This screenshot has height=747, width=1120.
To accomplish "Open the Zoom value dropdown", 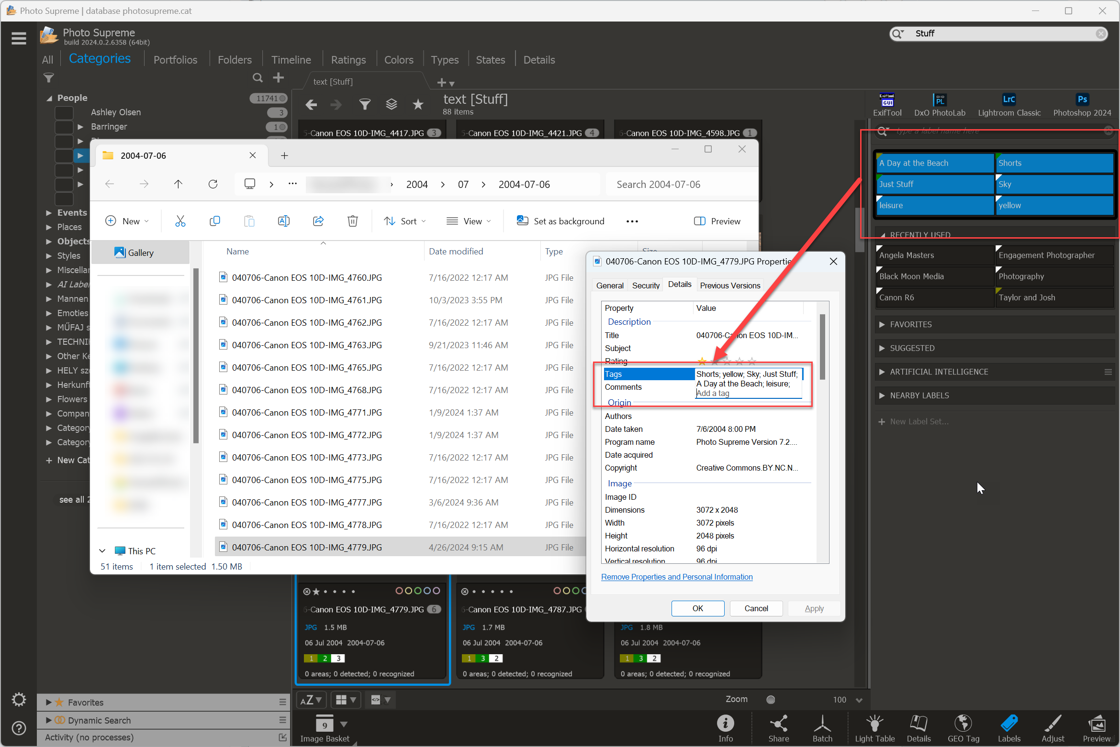I will click(859, 700).
